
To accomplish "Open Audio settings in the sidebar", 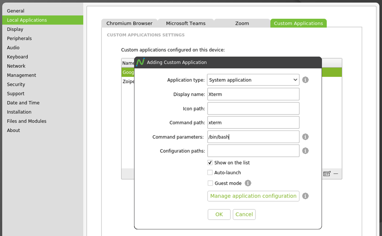I will click(43, 48).
